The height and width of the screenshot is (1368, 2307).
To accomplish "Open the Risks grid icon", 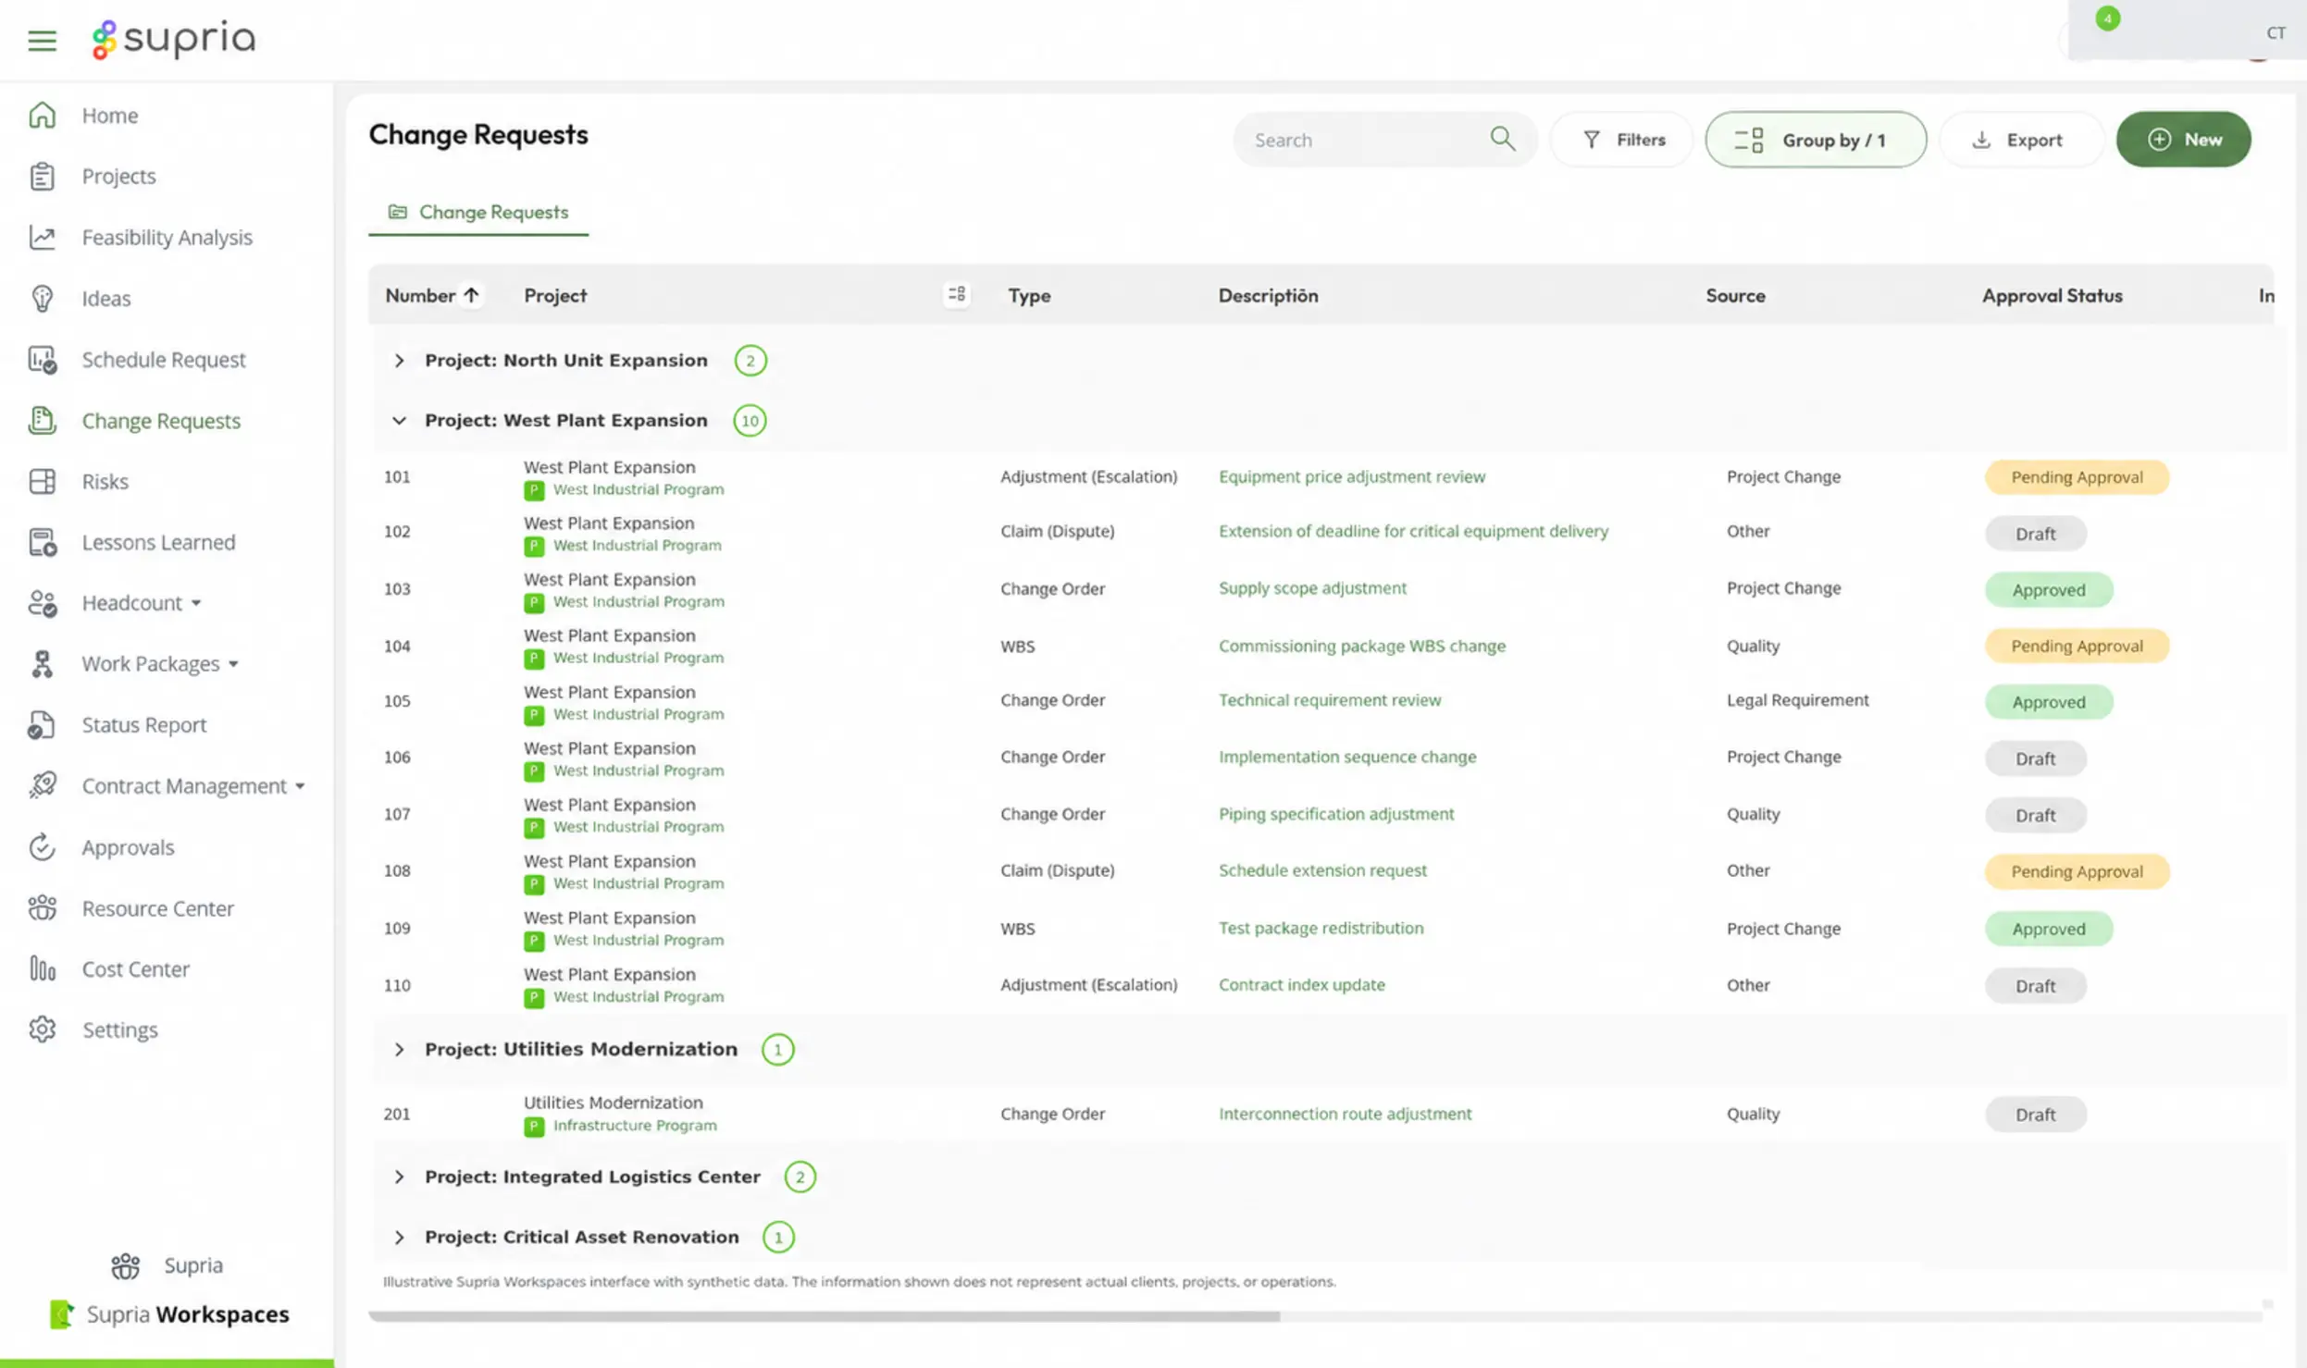I will (x=42, y=481).
